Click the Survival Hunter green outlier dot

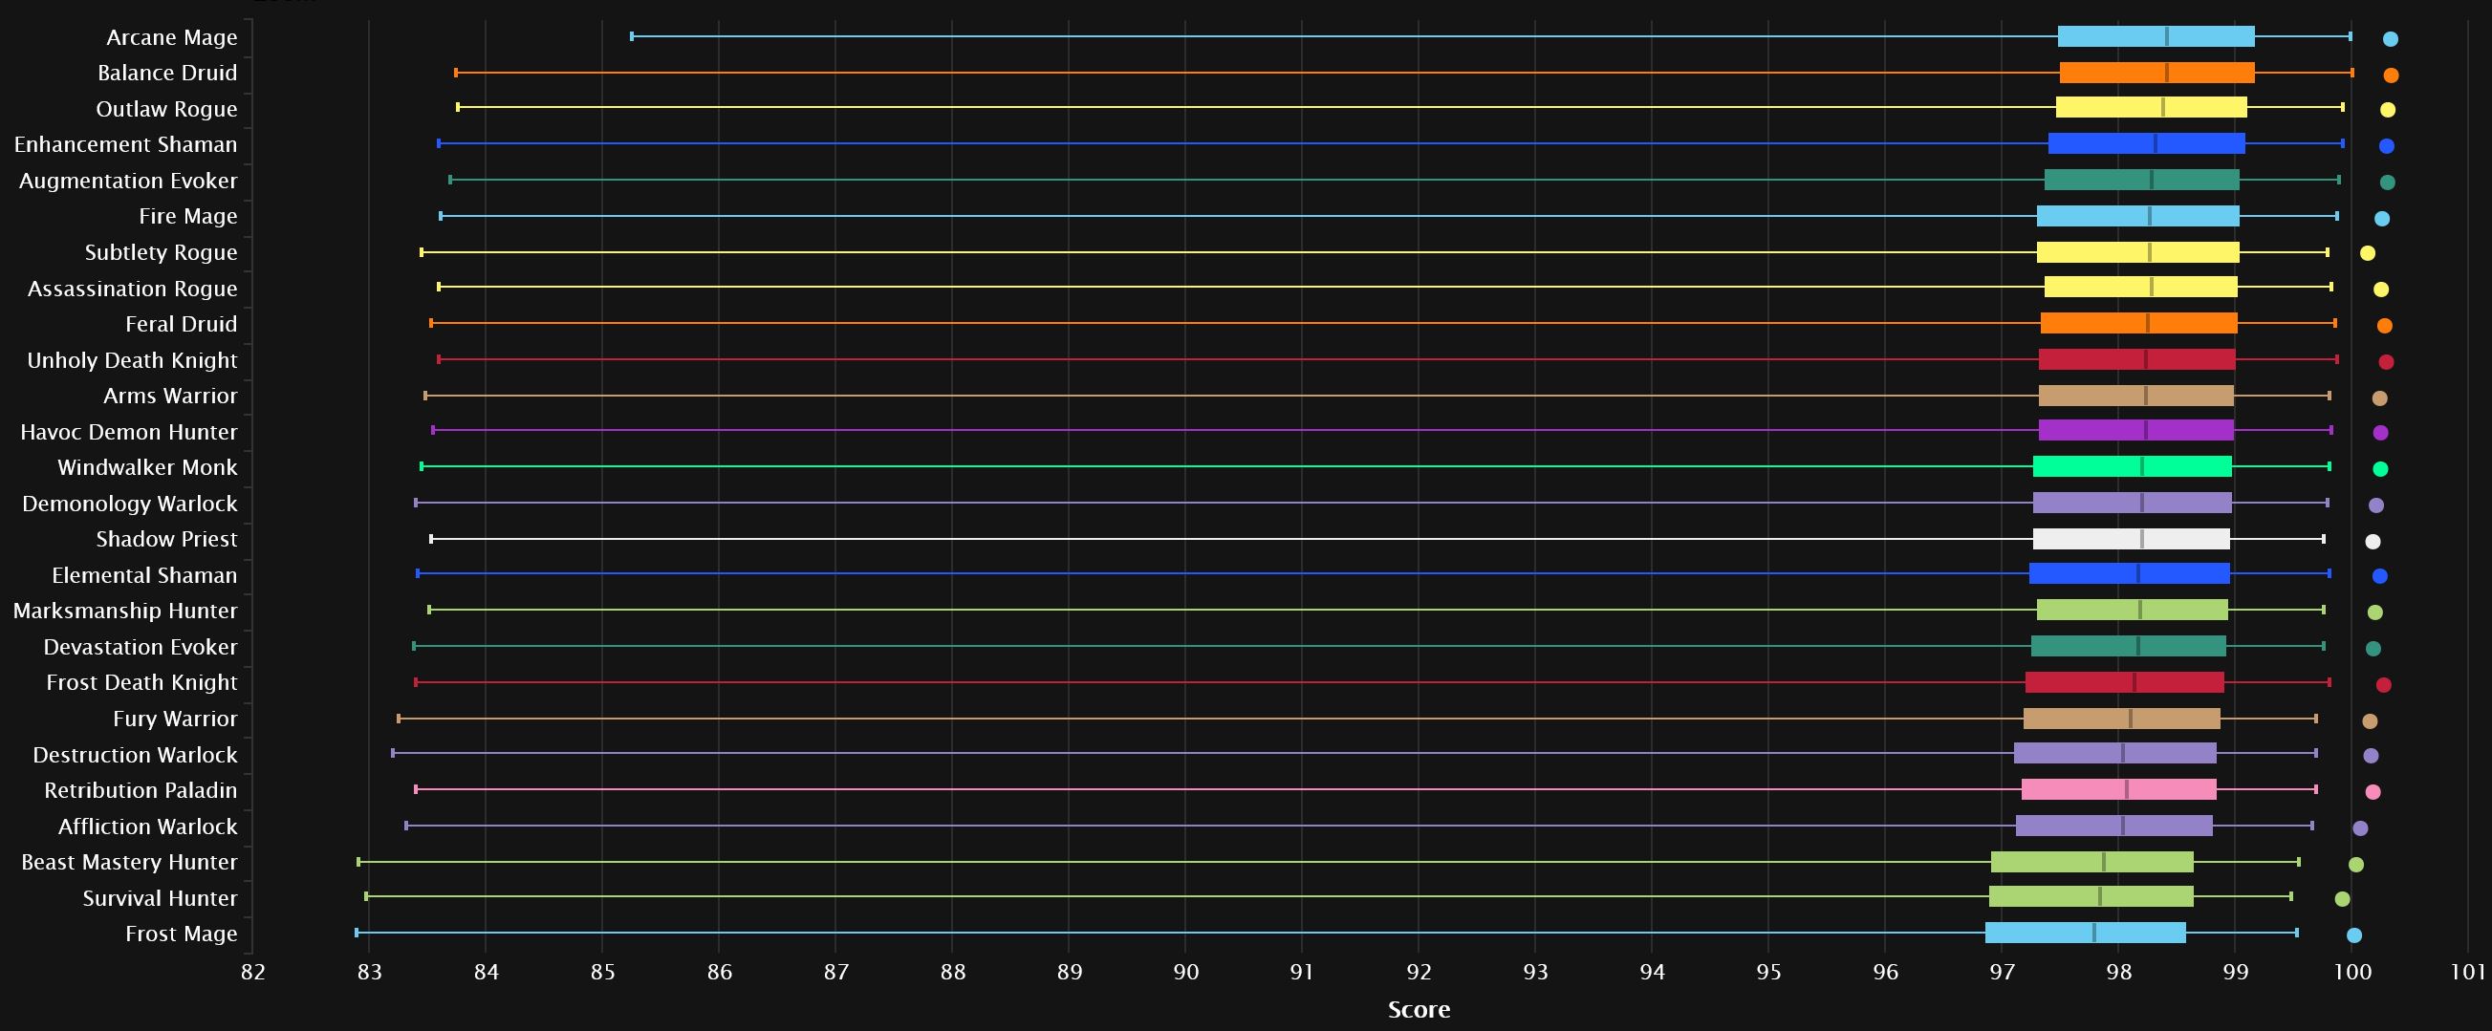pos(2341,899)
